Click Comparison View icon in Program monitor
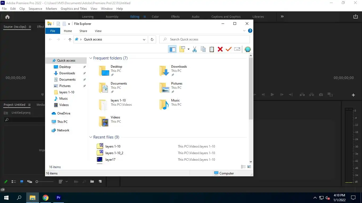This screenshot has height=203, width=362. (x=330, y=94)
